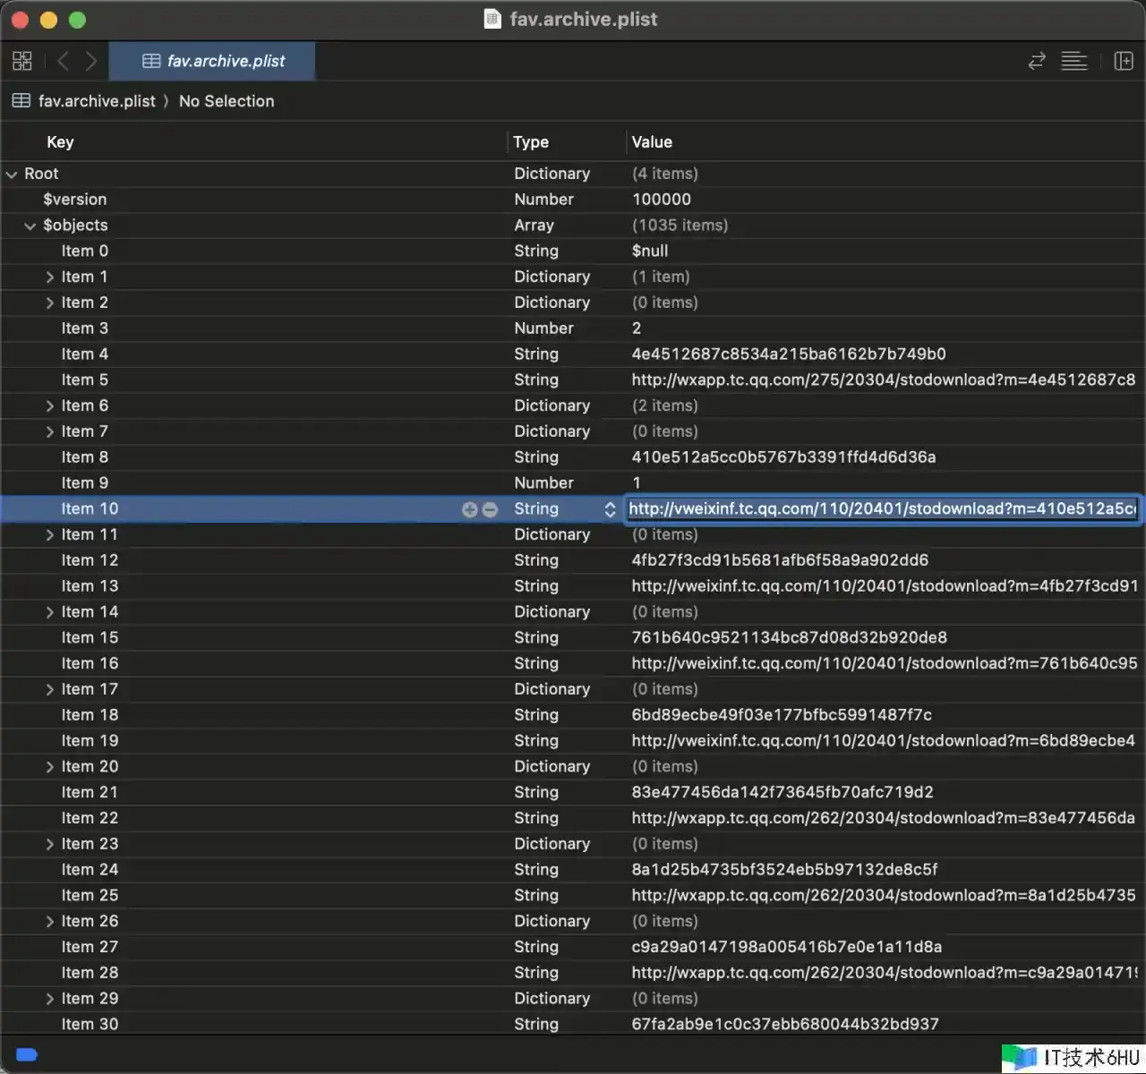Open the Type stepper for Item 10
The image size is (1146, 1074).
610,509
